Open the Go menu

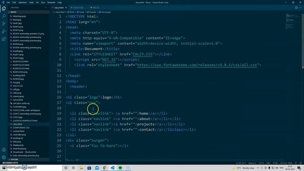click(x=37, y=2)
